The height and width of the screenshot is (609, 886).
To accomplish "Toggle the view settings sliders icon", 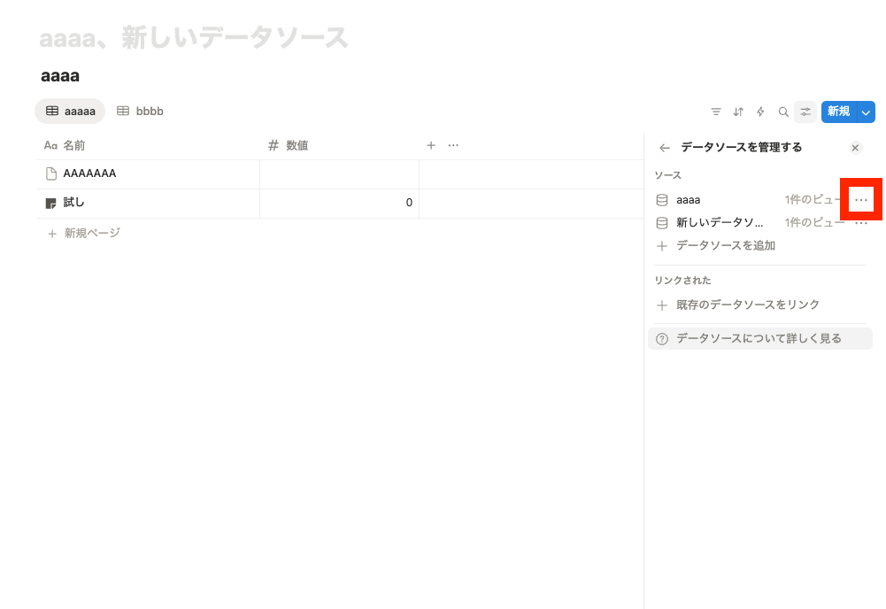I will [805, 112].
